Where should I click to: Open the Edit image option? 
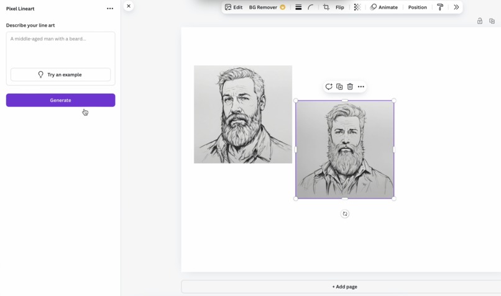pos(234,7)
